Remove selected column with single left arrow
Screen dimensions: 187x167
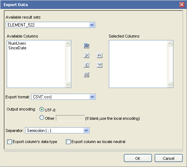pos(86,65)
